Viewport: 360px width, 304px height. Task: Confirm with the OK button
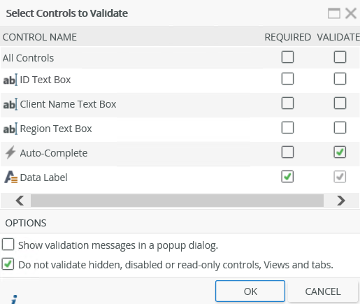[x=250, y=291]
